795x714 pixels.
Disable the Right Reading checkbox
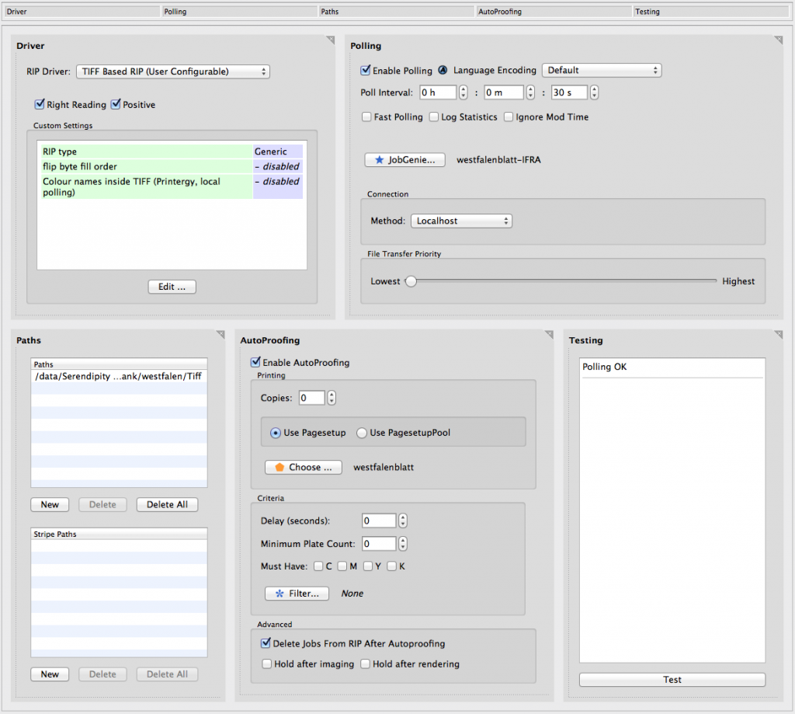[40, 104]
